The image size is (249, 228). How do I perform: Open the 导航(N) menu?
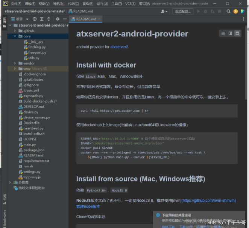coord(59,4)
